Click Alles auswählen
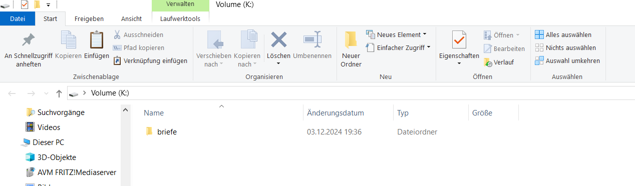The image size is (635, 186). 563,34
